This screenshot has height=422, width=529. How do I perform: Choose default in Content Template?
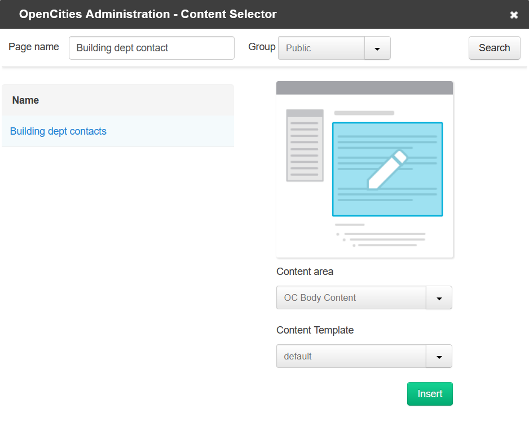[351, 356]
